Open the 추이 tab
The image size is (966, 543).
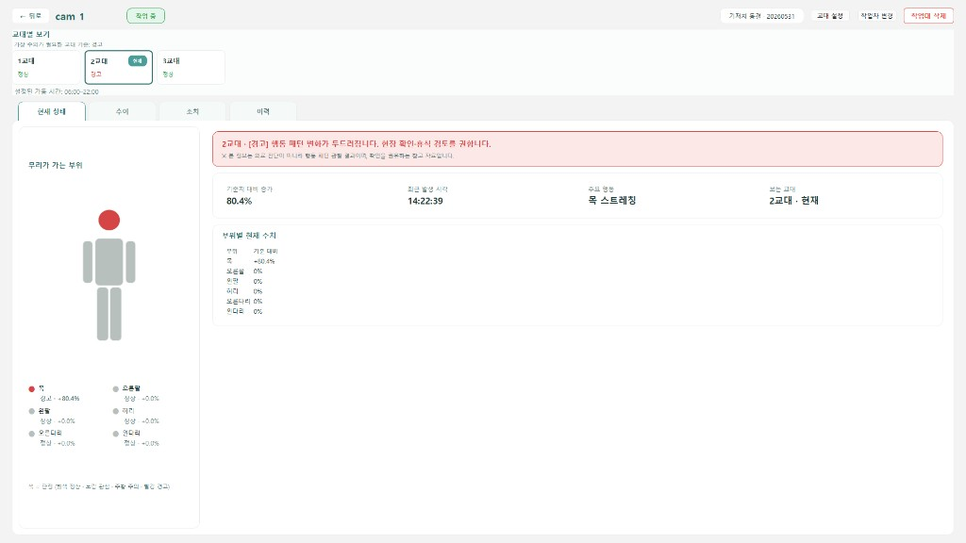pos(122,111)
